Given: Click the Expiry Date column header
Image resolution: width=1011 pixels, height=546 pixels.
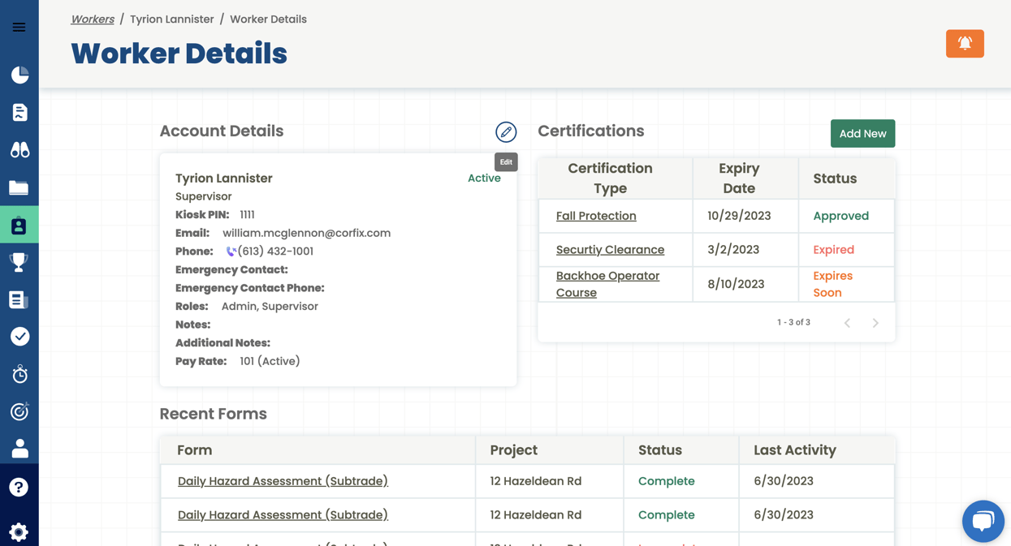Looking at the screenshot, I should point(738,178).
